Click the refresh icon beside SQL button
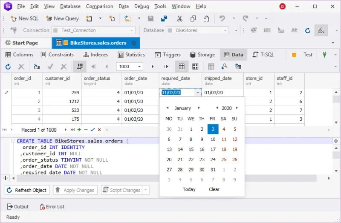 tap(307, 30)
